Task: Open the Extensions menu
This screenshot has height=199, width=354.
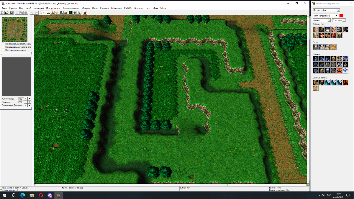Action: point(116,8)
